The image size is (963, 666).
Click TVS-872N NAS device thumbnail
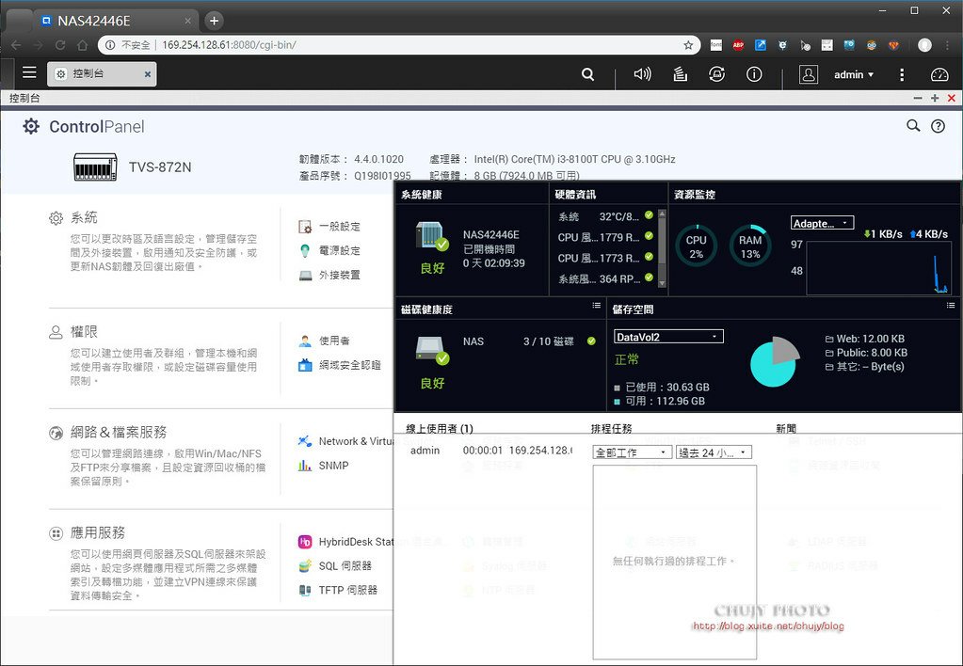[x=95, y=166]
